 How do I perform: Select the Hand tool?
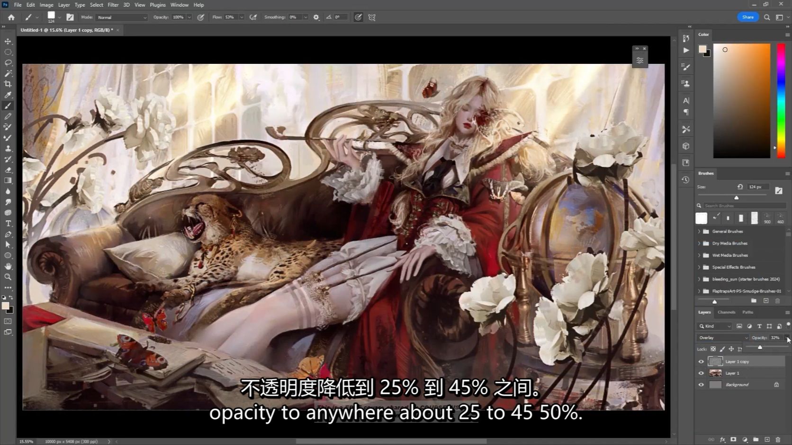(8, 266)
